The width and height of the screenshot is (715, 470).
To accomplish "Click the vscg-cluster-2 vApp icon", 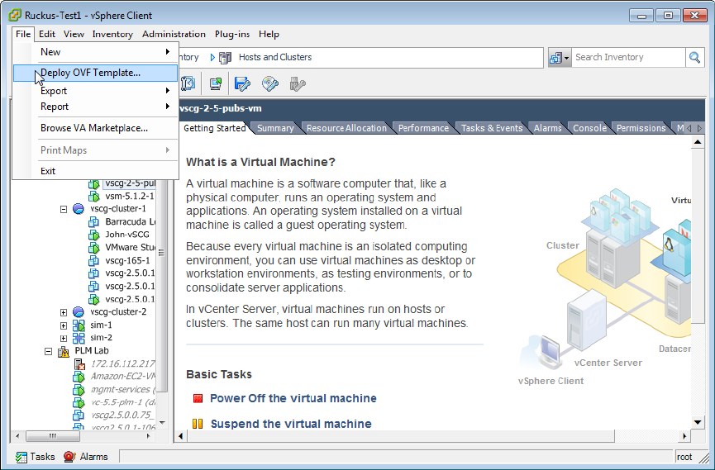I will pyautogui.click(x=79, y=311).
